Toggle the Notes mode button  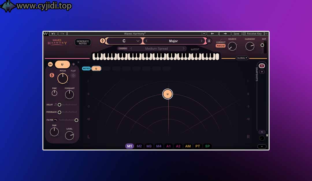pos(86,69)
